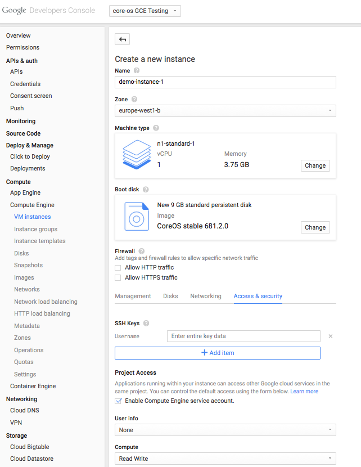Click the back arrow button
This screenshot has width=361, height=467.
[x=123, y=39]
